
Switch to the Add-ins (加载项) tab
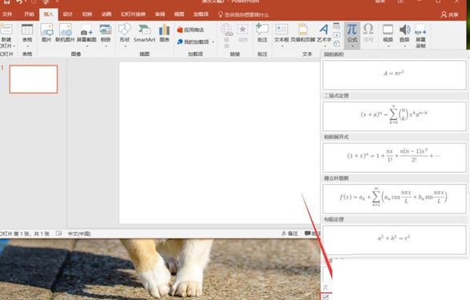200,14
